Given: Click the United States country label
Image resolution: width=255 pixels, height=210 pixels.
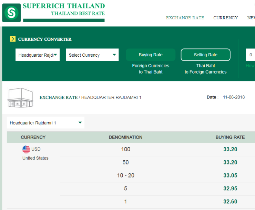Looking at the screenshot, I should (35, 158).
